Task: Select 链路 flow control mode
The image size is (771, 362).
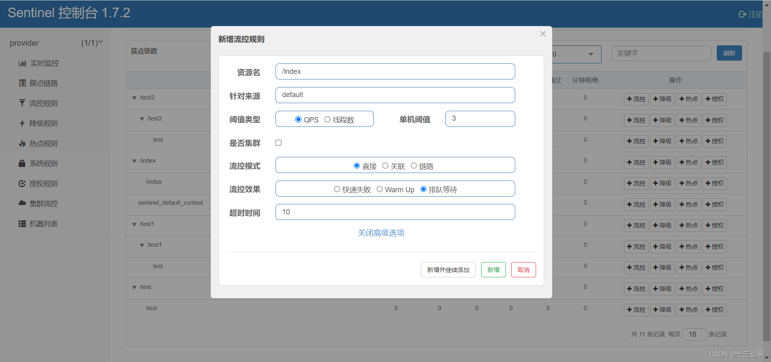Action: pos(414,166)
